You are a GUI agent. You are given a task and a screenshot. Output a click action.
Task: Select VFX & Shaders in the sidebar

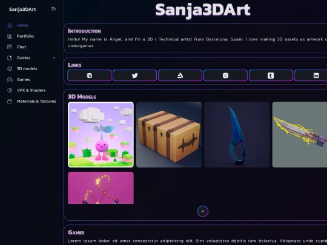(31, 90)
